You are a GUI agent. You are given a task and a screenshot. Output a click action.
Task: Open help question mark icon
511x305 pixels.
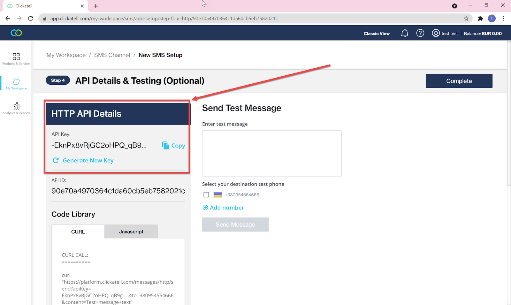click(x=420, y=33)
